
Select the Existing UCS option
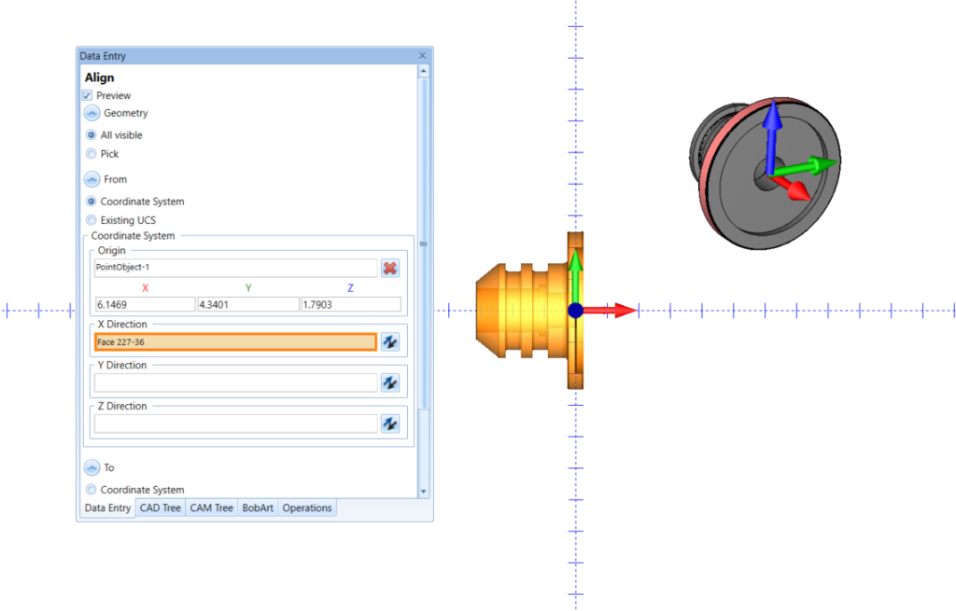point(90,219)
